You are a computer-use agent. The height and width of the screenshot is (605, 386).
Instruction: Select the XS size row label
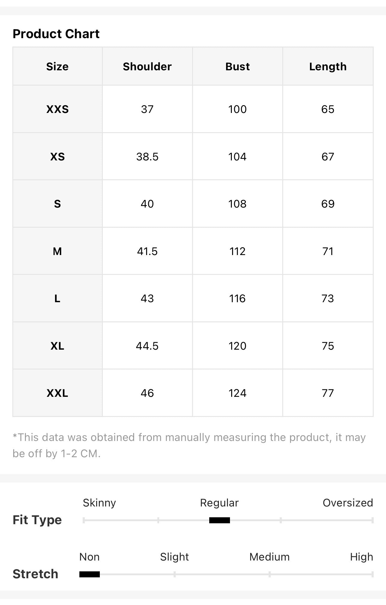(57, 157)
